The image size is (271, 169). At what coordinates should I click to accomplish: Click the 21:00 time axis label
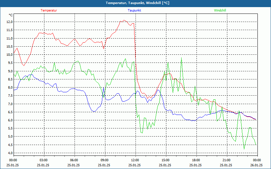pos(227,160)
